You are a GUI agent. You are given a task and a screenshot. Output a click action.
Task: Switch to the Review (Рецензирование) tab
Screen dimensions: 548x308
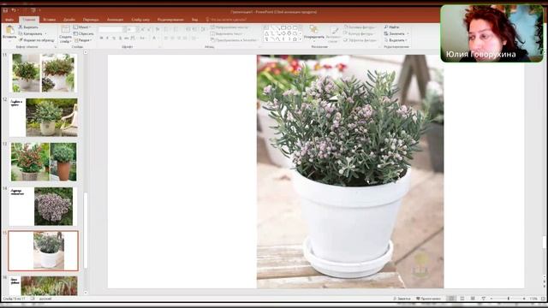tap(170, 20)
